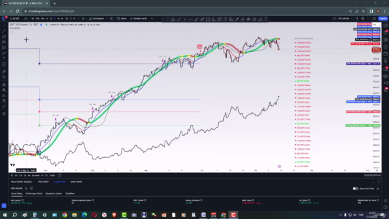The height and width of the screenshot is (219, 389).
Task: Click the go-to-date calendar icon
Action: [x=60, y=176]
